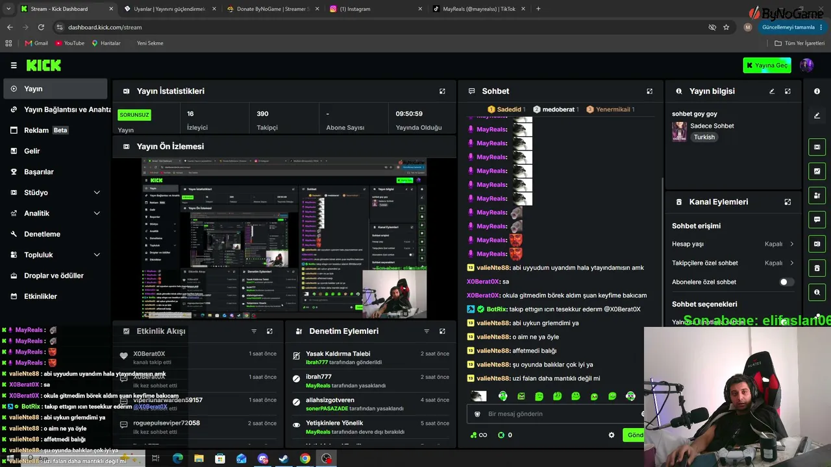Expand the Stüdyo sidebar section
Image resolution: width=831 pixels, height=467 pixels.
point(97,193)
